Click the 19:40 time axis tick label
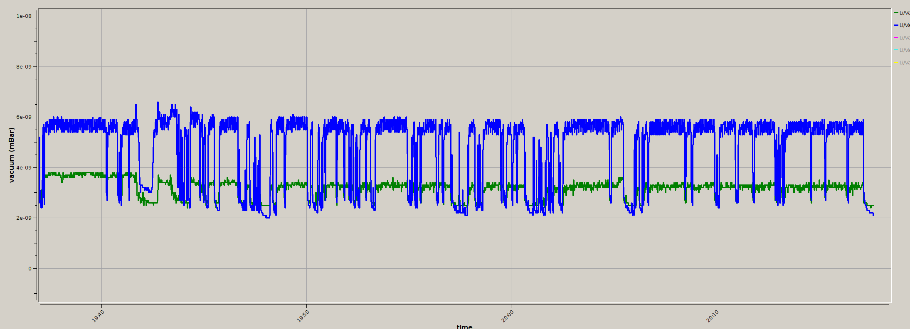910x329 pixels. pyautogui.click(x=98, y=316)
